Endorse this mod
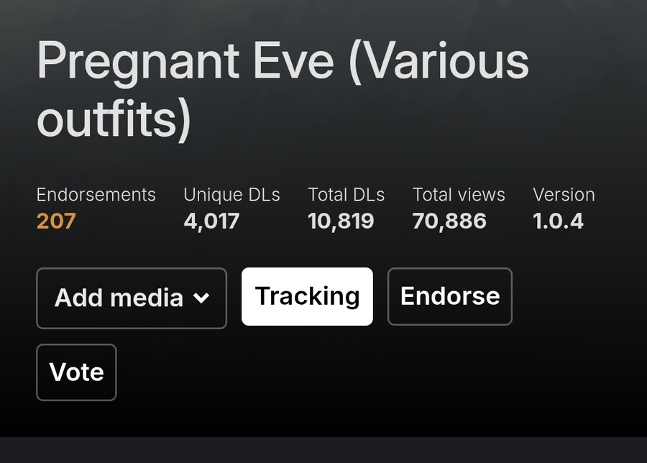 450,296
